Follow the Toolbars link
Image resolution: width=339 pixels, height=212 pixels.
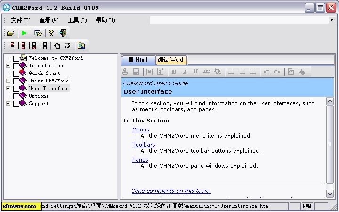[144, 145]
